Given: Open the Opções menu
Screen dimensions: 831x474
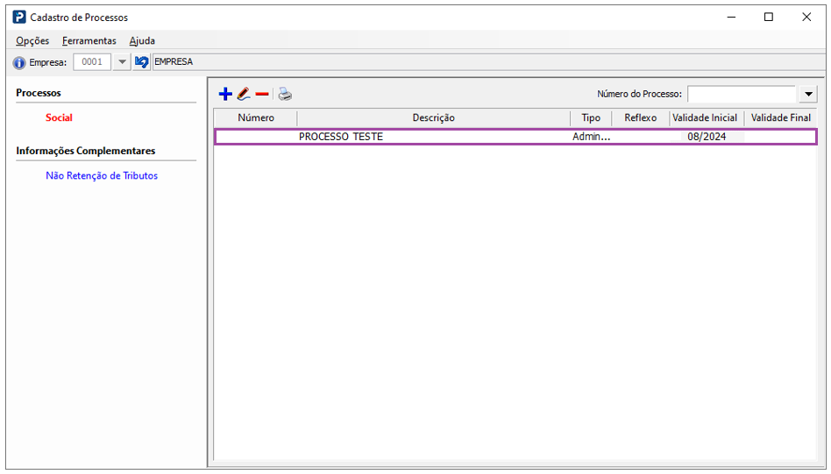Looking at the screenshot, I should click(32, 41).
